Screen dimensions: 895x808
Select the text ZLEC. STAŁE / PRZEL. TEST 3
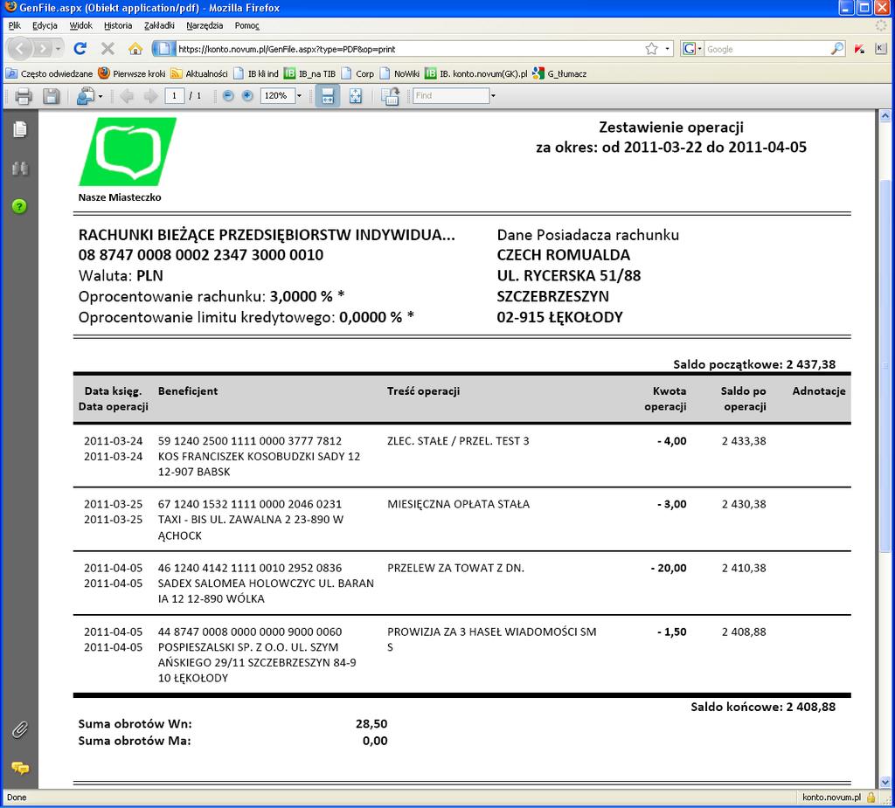coord(458,441)
